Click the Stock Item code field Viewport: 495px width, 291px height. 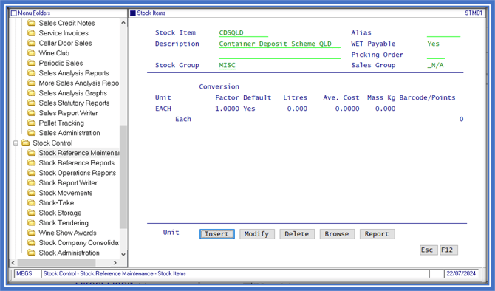coord(243,32)
